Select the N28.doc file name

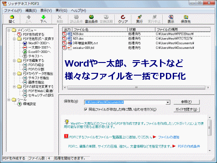click(x=78, y=34)
